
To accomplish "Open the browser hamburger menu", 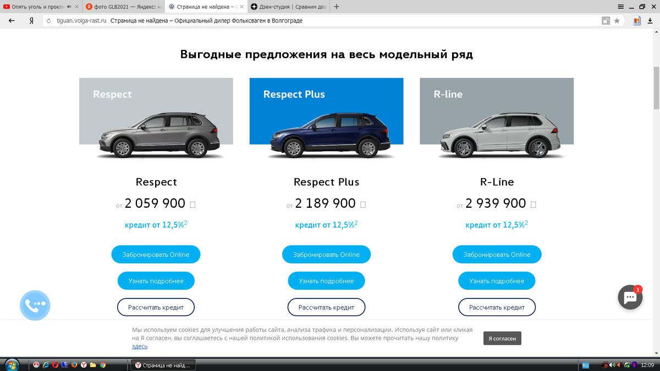I will [620, 7].
